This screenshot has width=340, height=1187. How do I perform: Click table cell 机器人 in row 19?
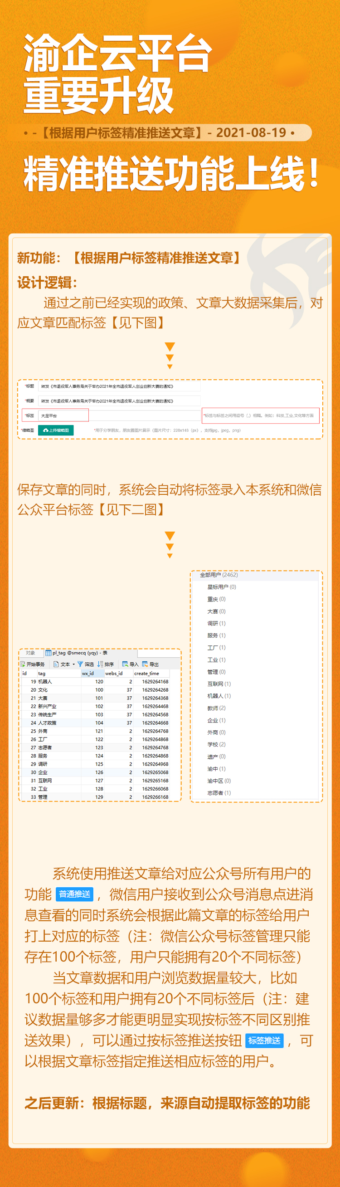coord(45,682)
